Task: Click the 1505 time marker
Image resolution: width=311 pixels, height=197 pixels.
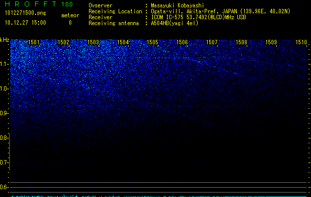Action: [152, 42]
